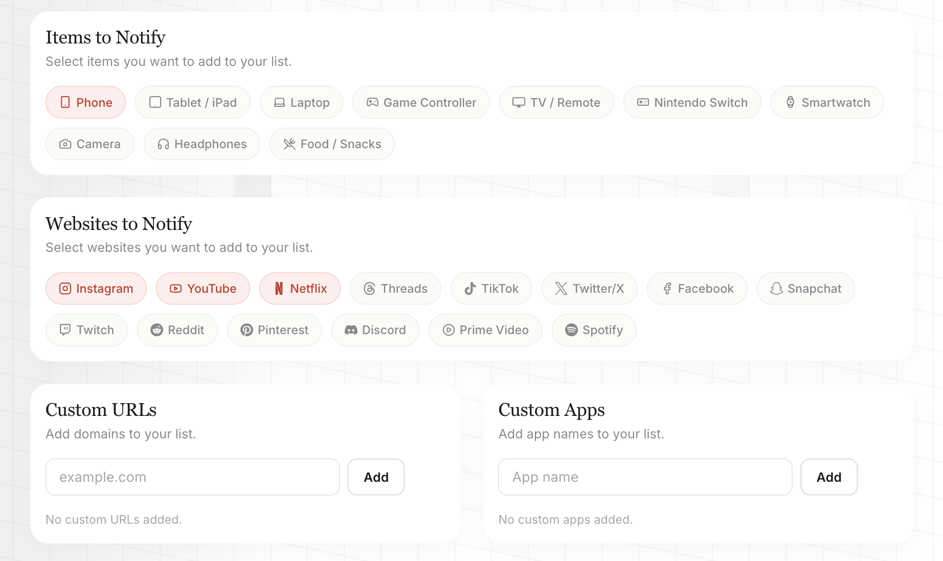Click the gamepad icon in Game Controller chip

point(372,102)
